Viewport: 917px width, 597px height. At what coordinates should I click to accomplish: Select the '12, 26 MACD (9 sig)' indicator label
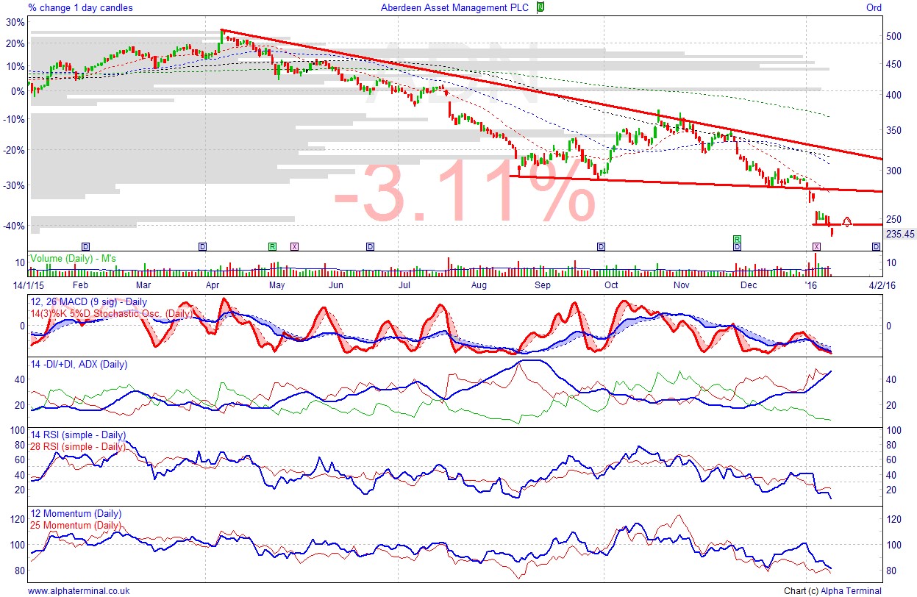(88, 302)
